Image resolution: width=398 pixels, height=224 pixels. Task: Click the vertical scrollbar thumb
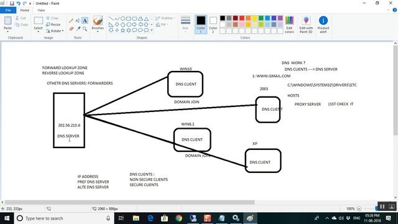point(396,91)
